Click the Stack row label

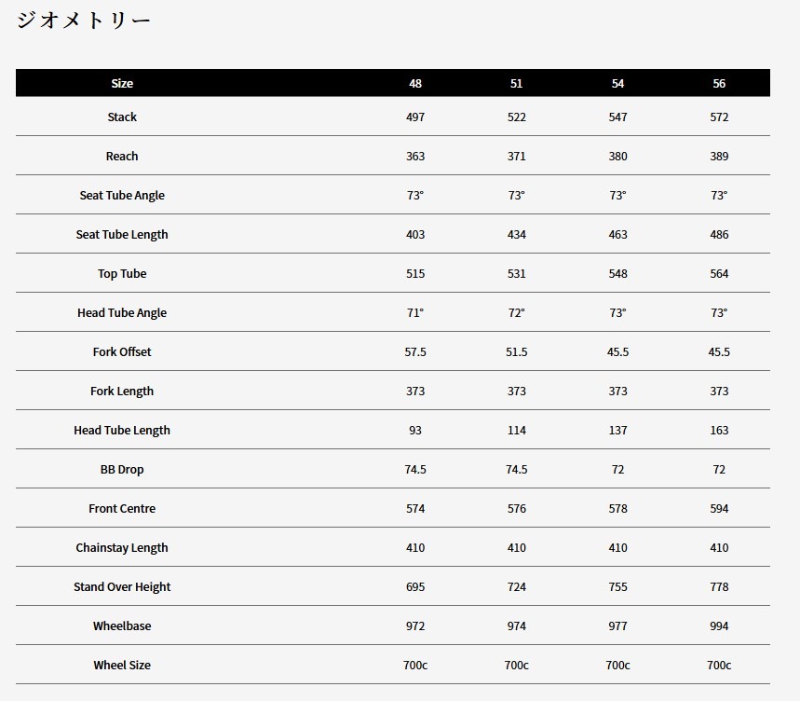[122, 117]
